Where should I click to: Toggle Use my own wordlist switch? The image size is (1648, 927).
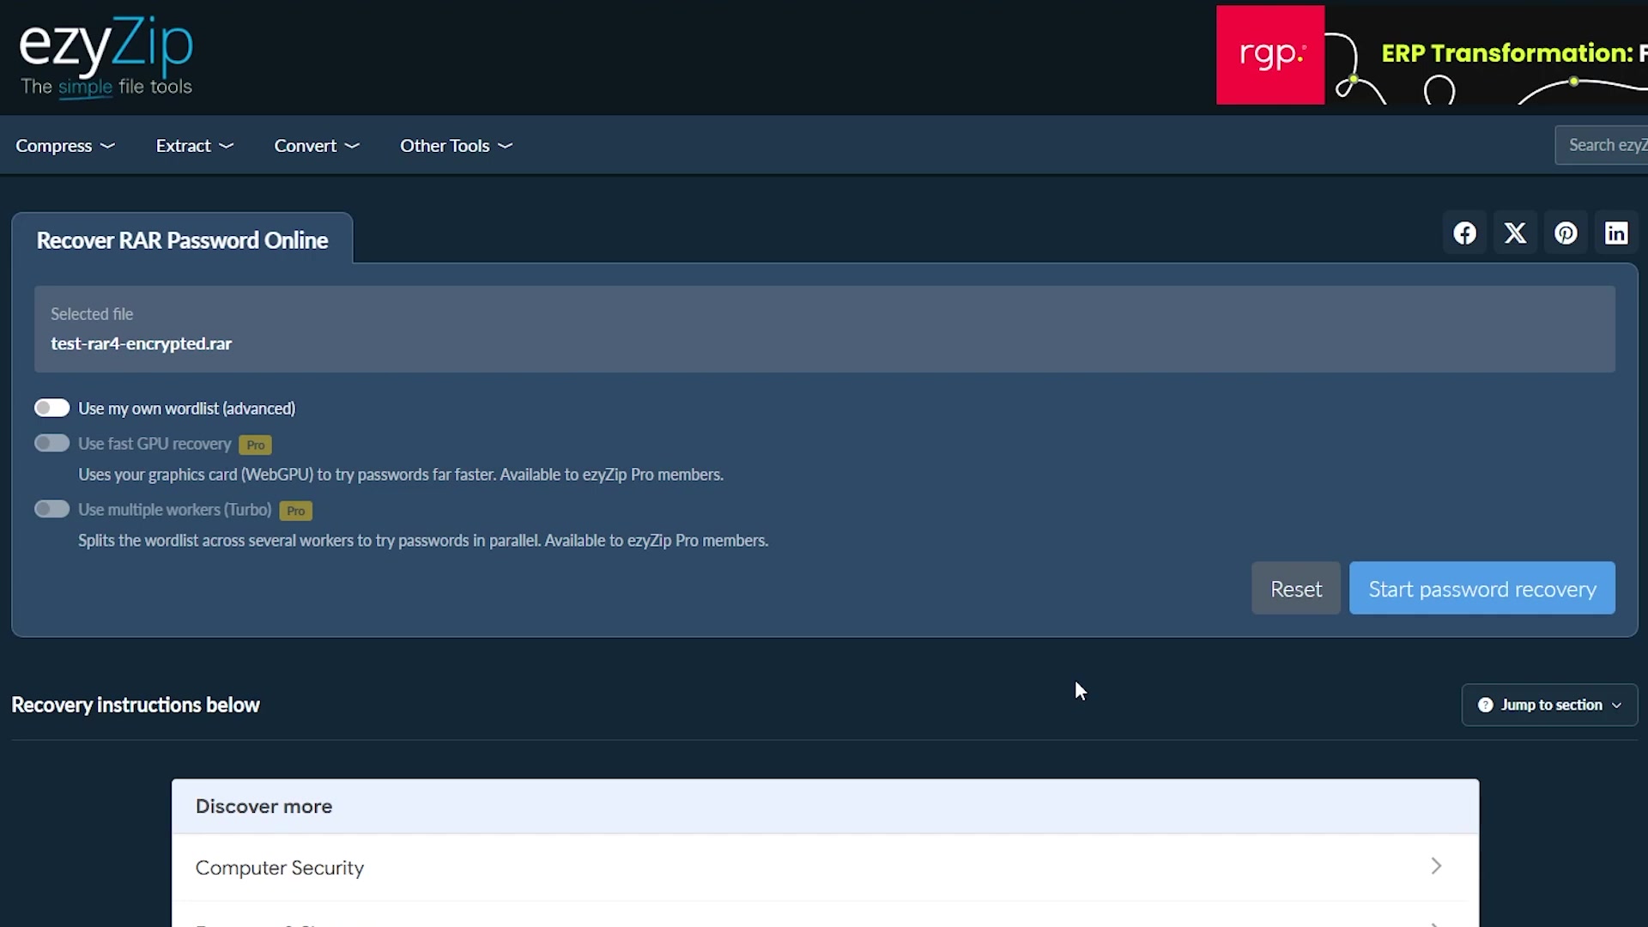pyautogui.click(x=51, y=408)
